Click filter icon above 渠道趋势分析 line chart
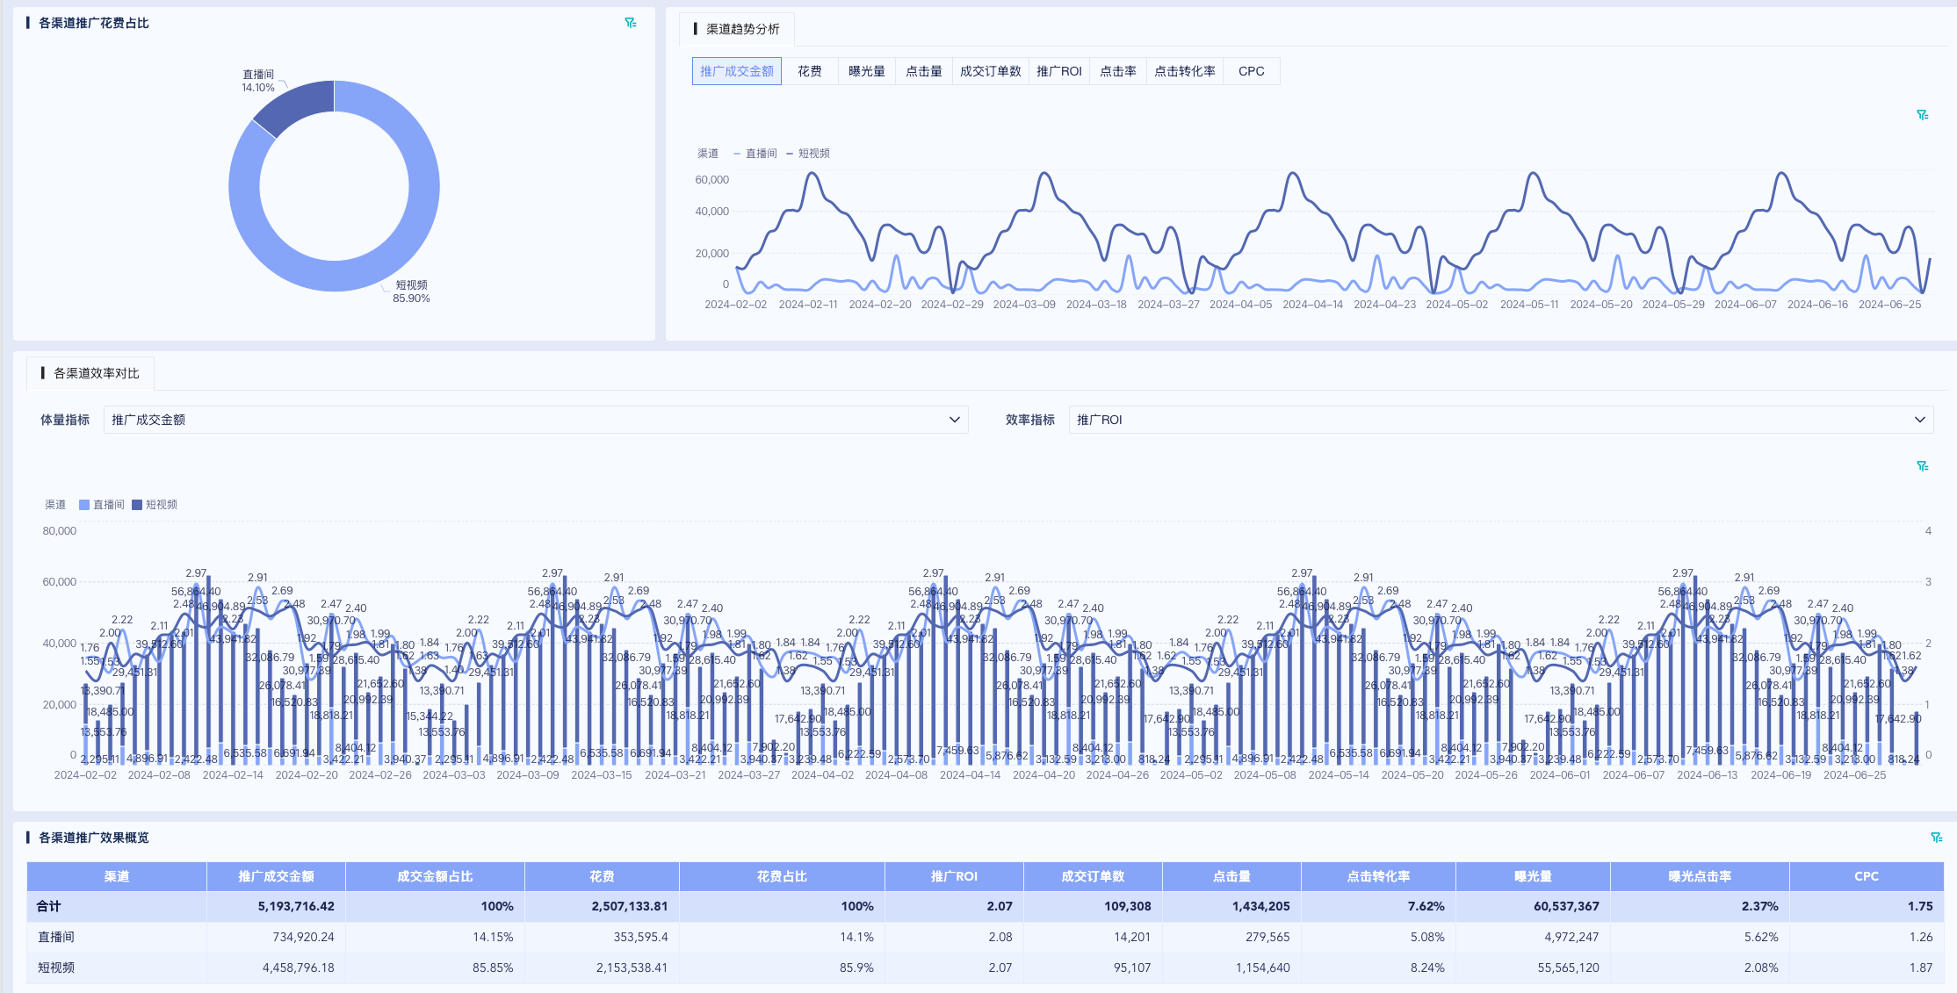 coord(1922,115)
